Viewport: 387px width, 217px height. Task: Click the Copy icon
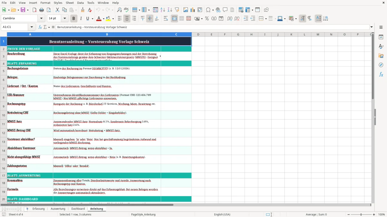64,10
